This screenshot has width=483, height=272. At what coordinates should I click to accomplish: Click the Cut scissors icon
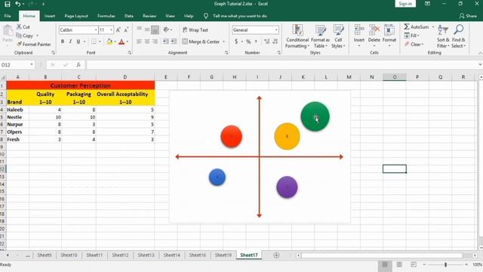coord(20,27)
